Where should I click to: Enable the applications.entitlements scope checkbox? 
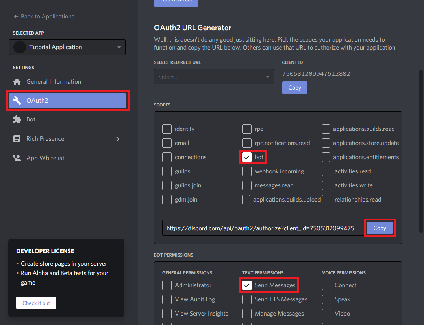pos(326,157)
